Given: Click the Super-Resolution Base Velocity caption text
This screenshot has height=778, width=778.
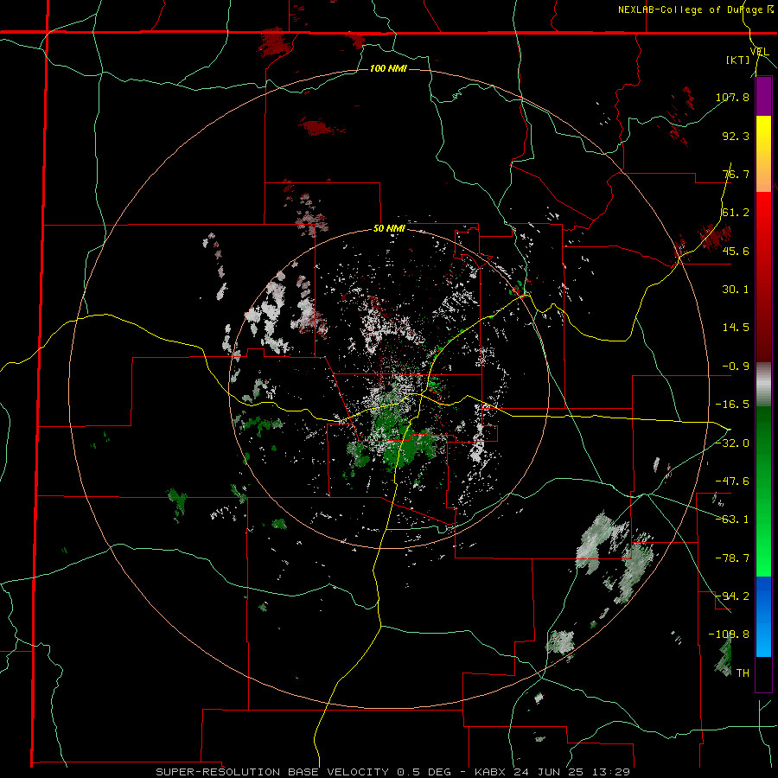Looking at the screenshot, I should (x=393, y=772).
